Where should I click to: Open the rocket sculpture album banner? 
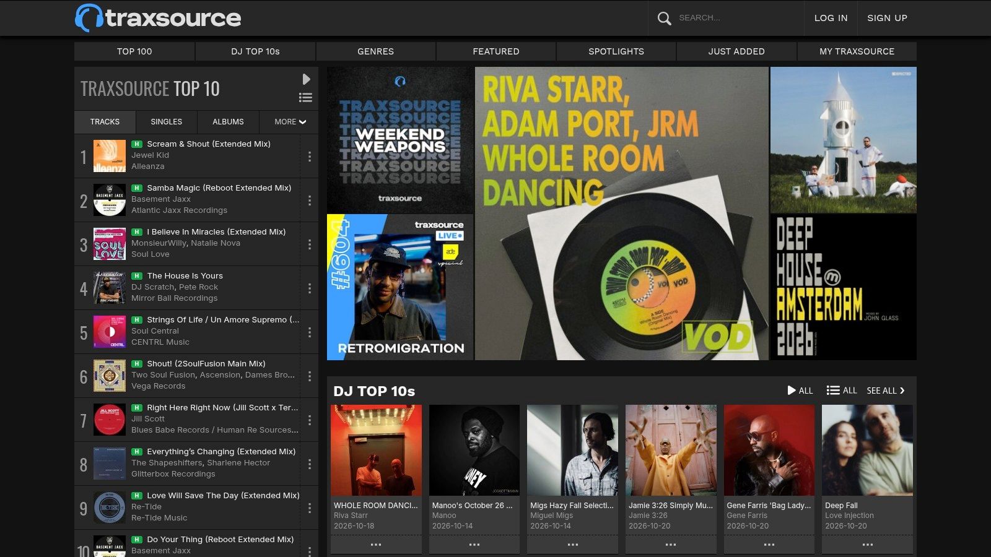[843, 140]
